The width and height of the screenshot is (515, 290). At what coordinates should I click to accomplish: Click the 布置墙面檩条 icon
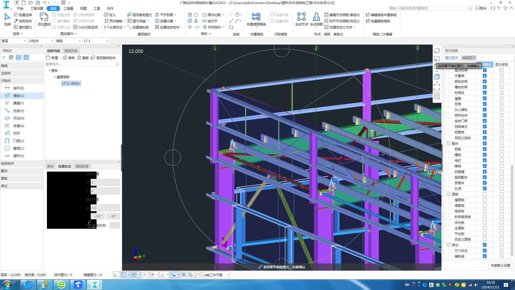(x=256, y=19)
